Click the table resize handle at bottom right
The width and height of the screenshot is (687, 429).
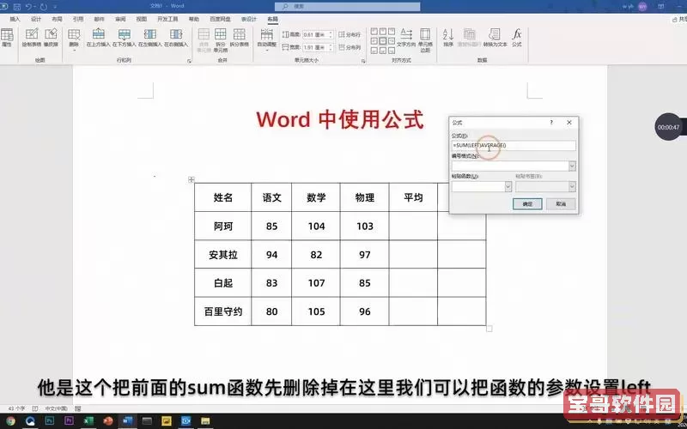pos(489,329)
